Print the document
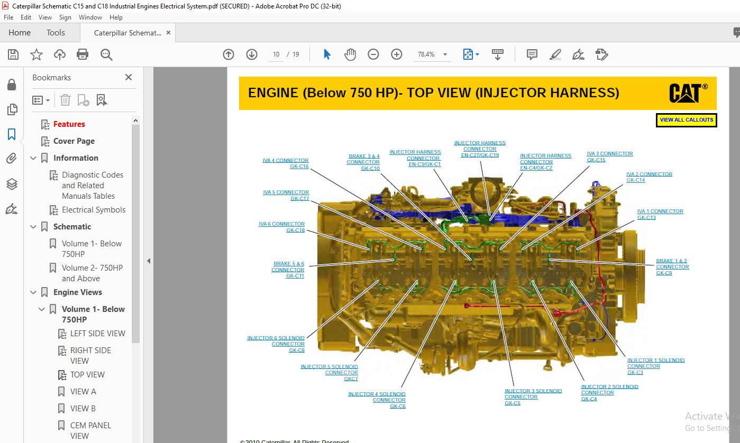 coord(83,54)
